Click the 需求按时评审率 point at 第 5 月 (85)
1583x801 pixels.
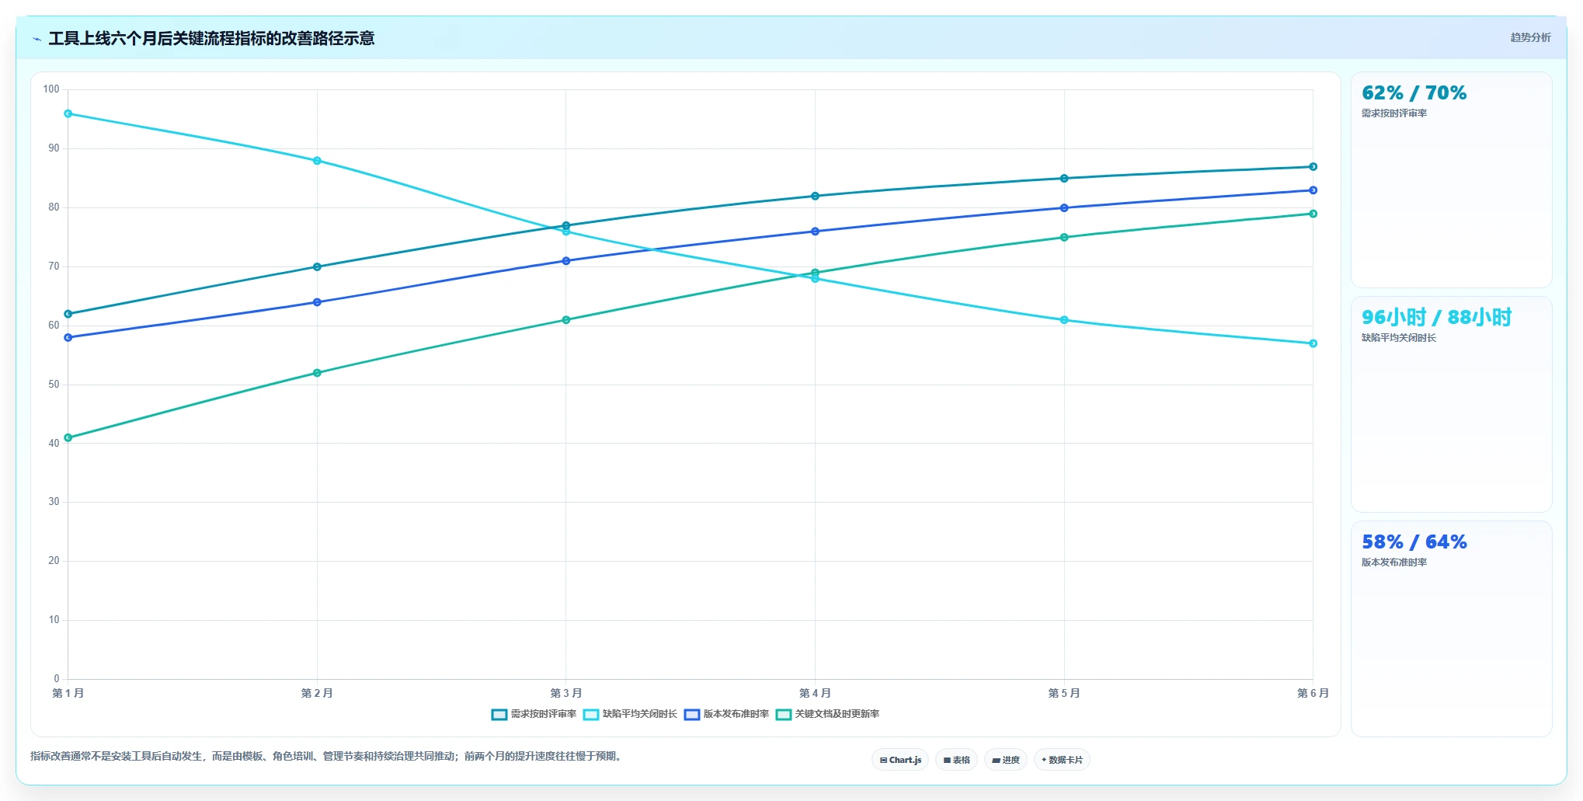(x=1064, y=179)
